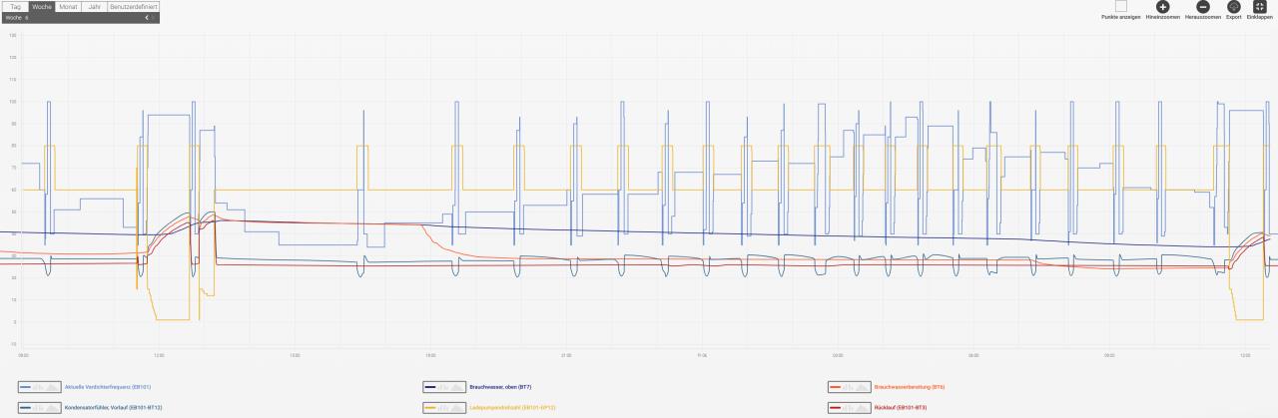Open the Jahr time range tab
Viewport: 1278px width, 418px height.
[x=94, y=6]
